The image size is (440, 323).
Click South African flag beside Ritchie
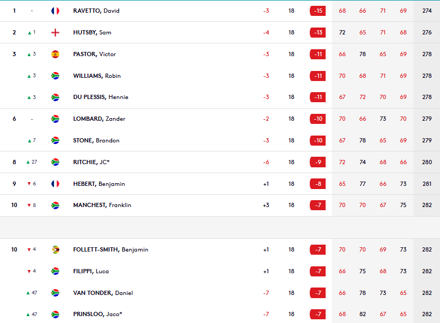[x=55, y=162]
